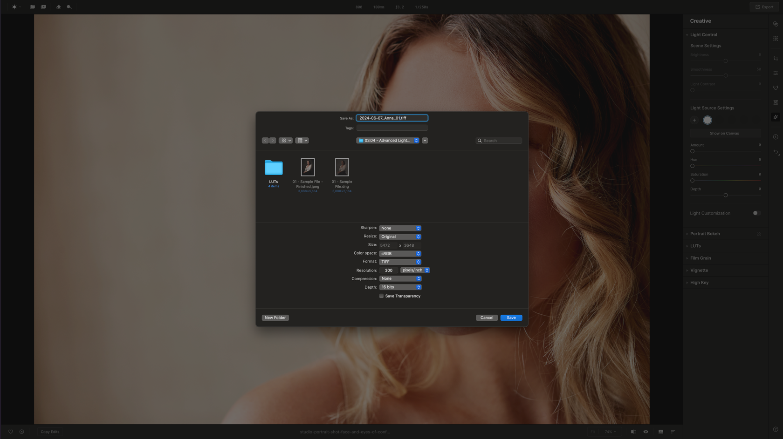Open the info panel at right sidebar bottom

click(x=776, y=136)
